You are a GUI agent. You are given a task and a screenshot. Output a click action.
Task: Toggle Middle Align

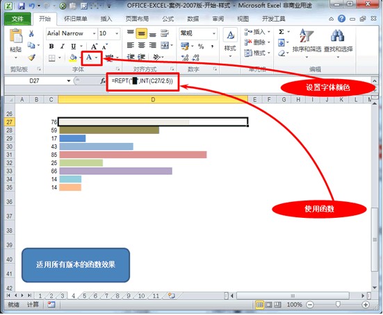[x=141, y=33]
